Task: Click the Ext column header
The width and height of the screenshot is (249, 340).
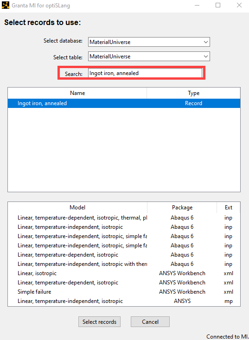Action: click(229, 208)
